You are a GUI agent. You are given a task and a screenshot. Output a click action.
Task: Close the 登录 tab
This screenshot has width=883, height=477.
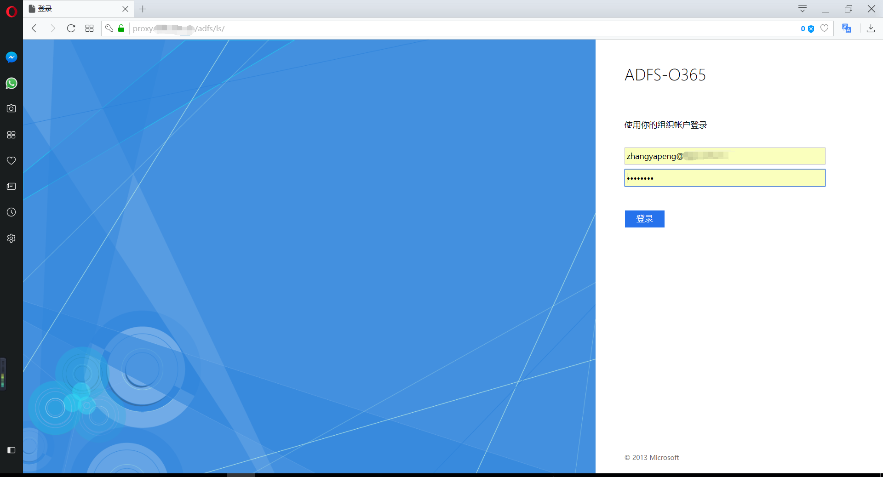tap(125, 9)
